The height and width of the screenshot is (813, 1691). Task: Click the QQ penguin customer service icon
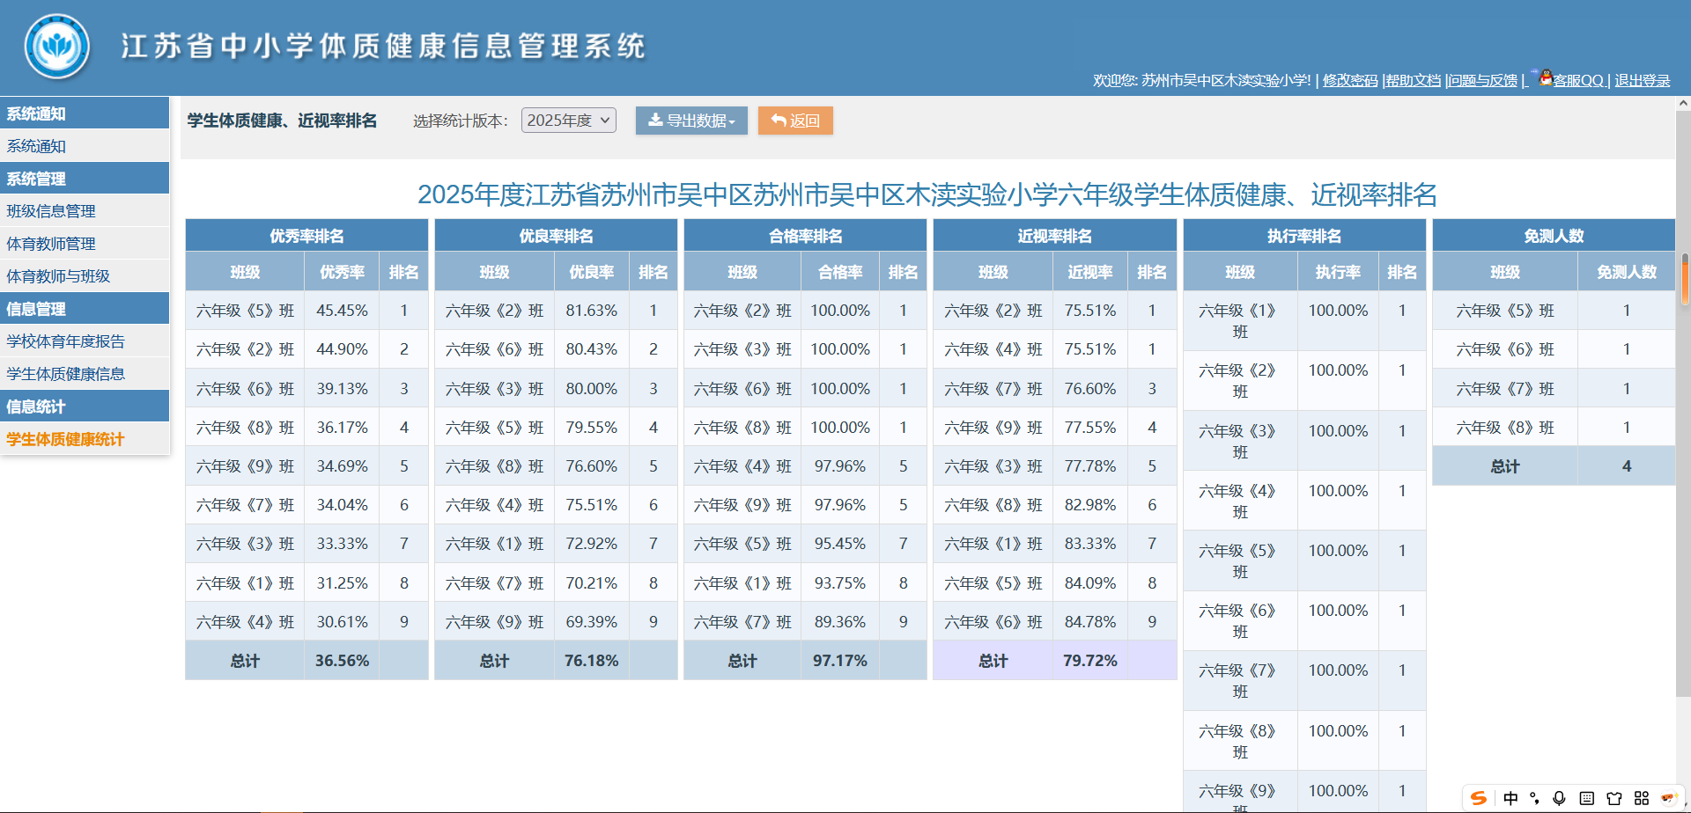[x=1546, y=77]
